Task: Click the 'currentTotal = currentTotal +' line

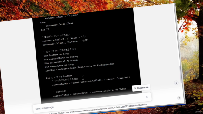Action: click(89, 92)
